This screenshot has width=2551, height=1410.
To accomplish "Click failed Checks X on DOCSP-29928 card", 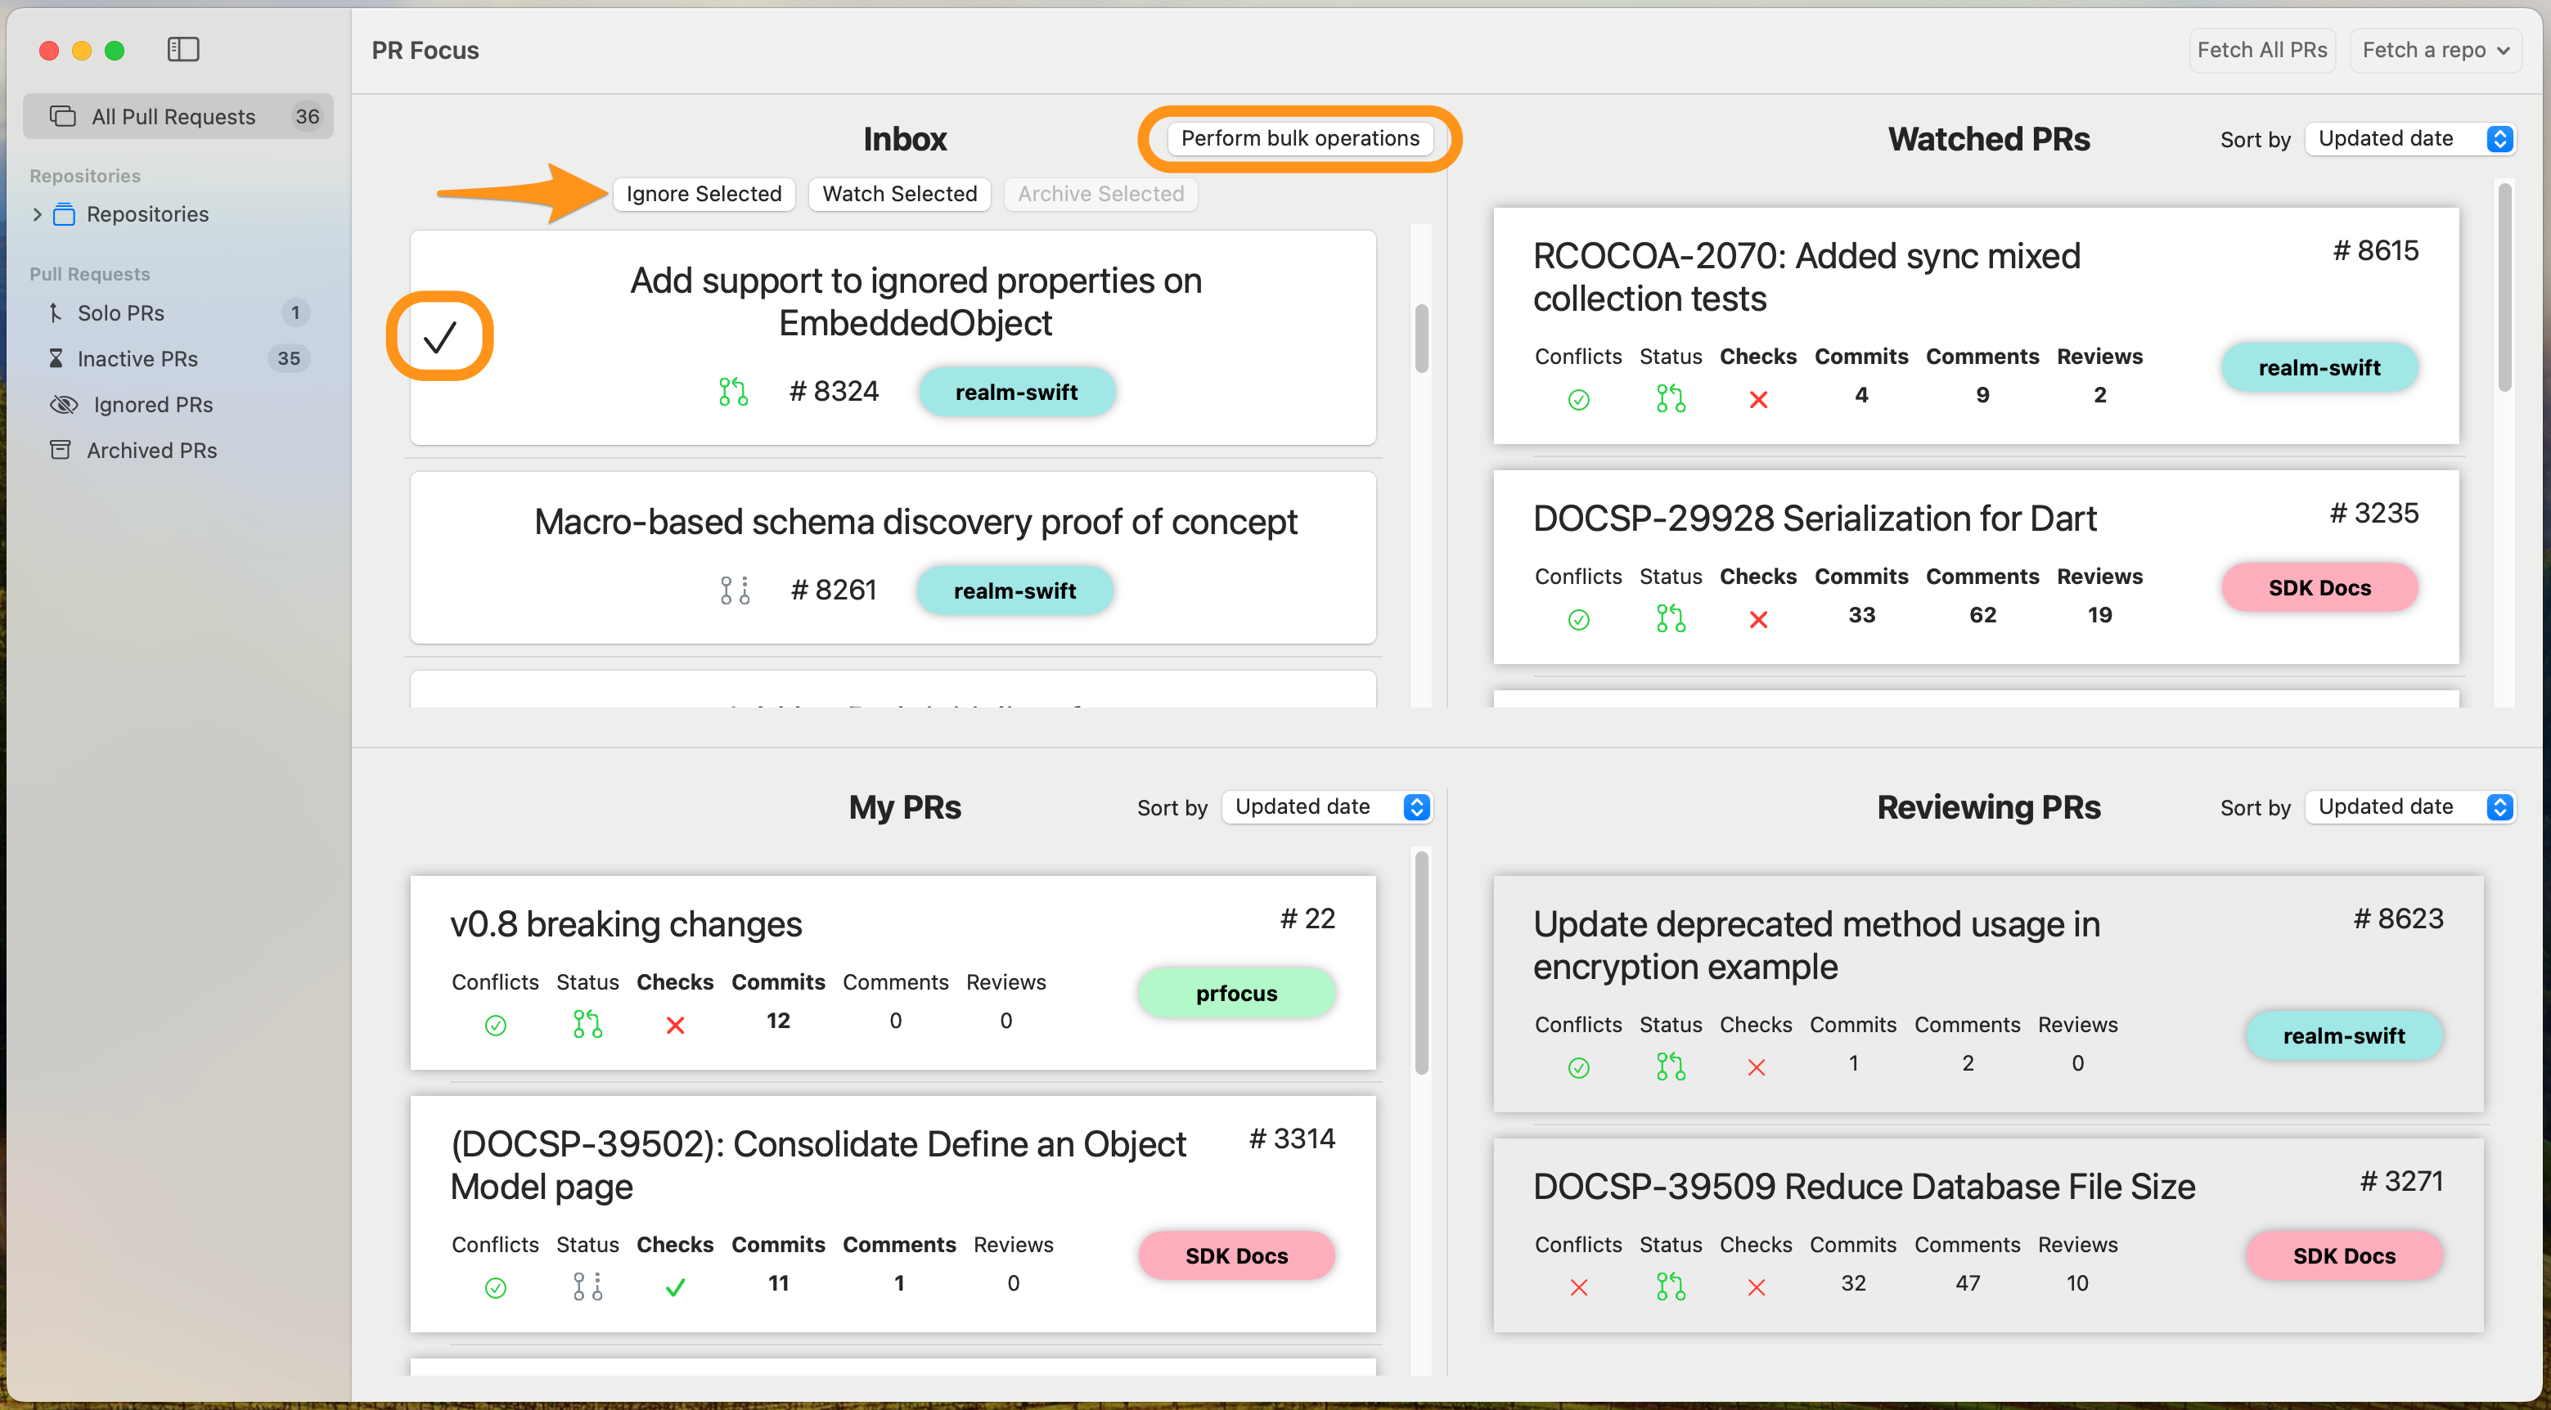I will click(x=1757, y=619).
